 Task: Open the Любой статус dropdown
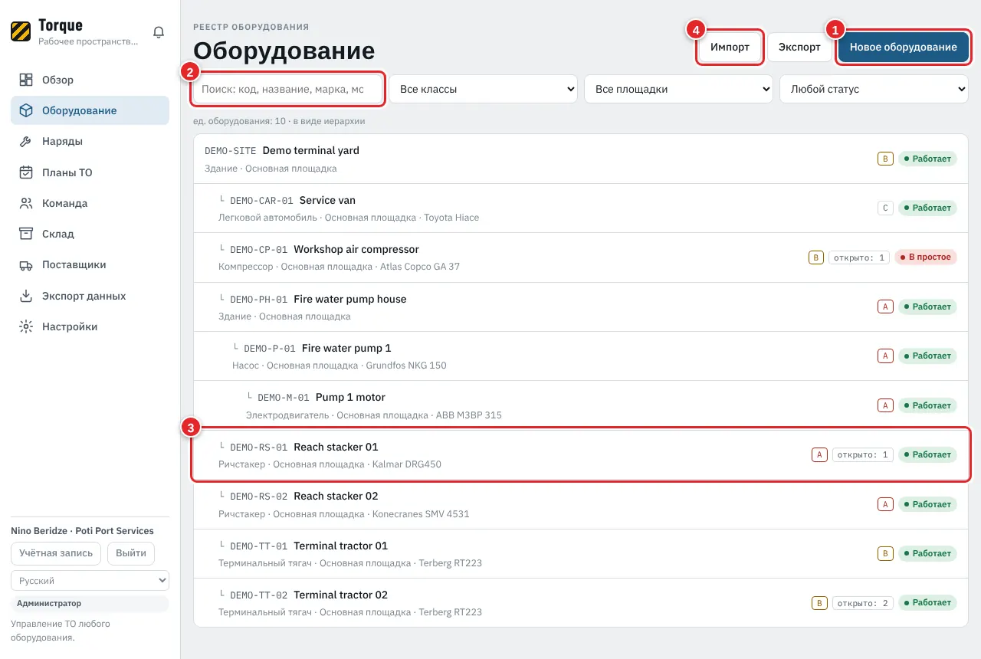click(x=874, y=89)
